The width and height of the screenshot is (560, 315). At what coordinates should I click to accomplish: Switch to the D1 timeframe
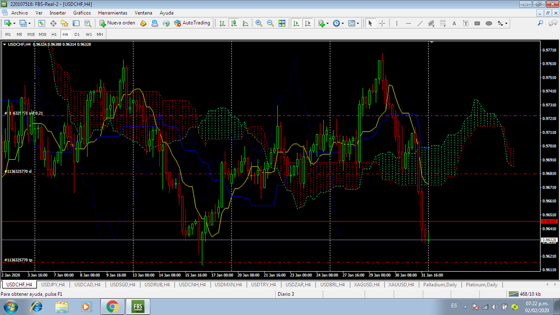coord(77,34)
